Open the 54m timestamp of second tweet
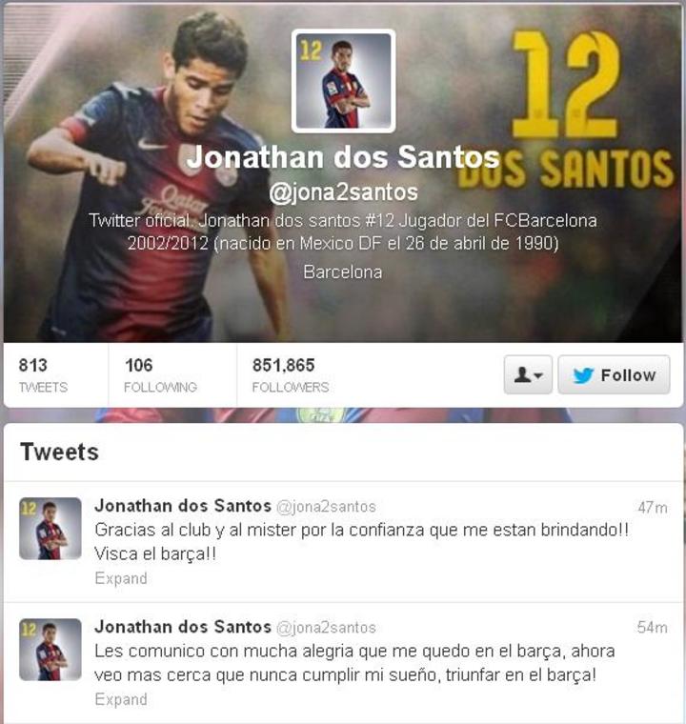This screenshot has width=686, height=724. (x=653, y=627)
